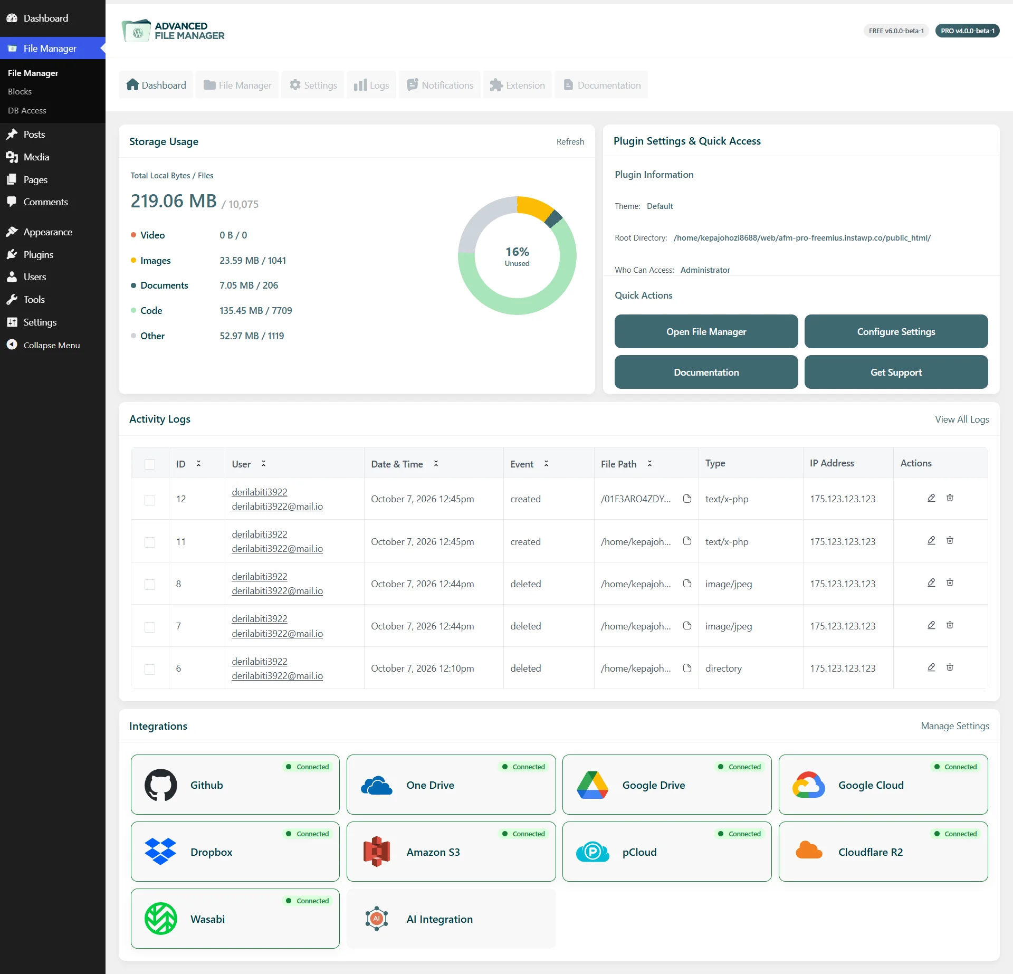1013x974 pixels.
Task: Click the Dropbox logo icon
Action: (160, 852)
